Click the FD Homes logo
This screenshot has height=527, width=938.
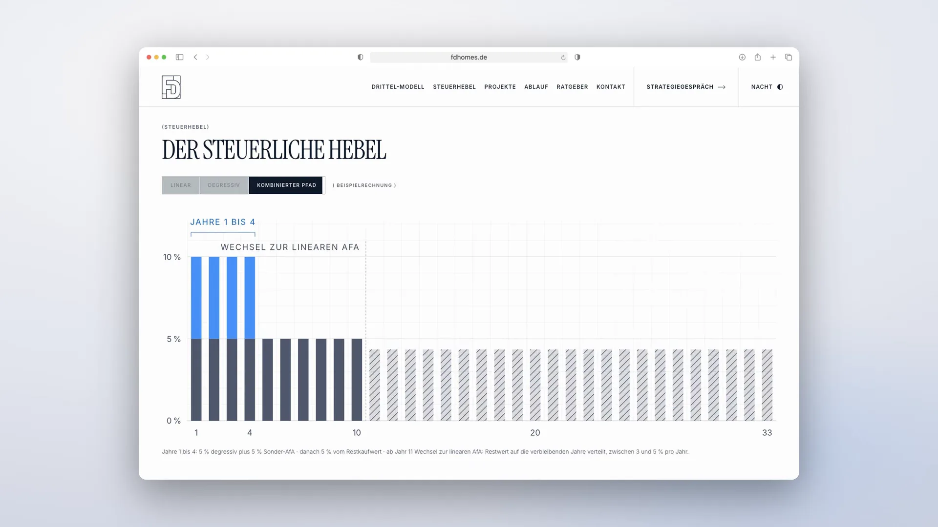(x=171, y=87)
